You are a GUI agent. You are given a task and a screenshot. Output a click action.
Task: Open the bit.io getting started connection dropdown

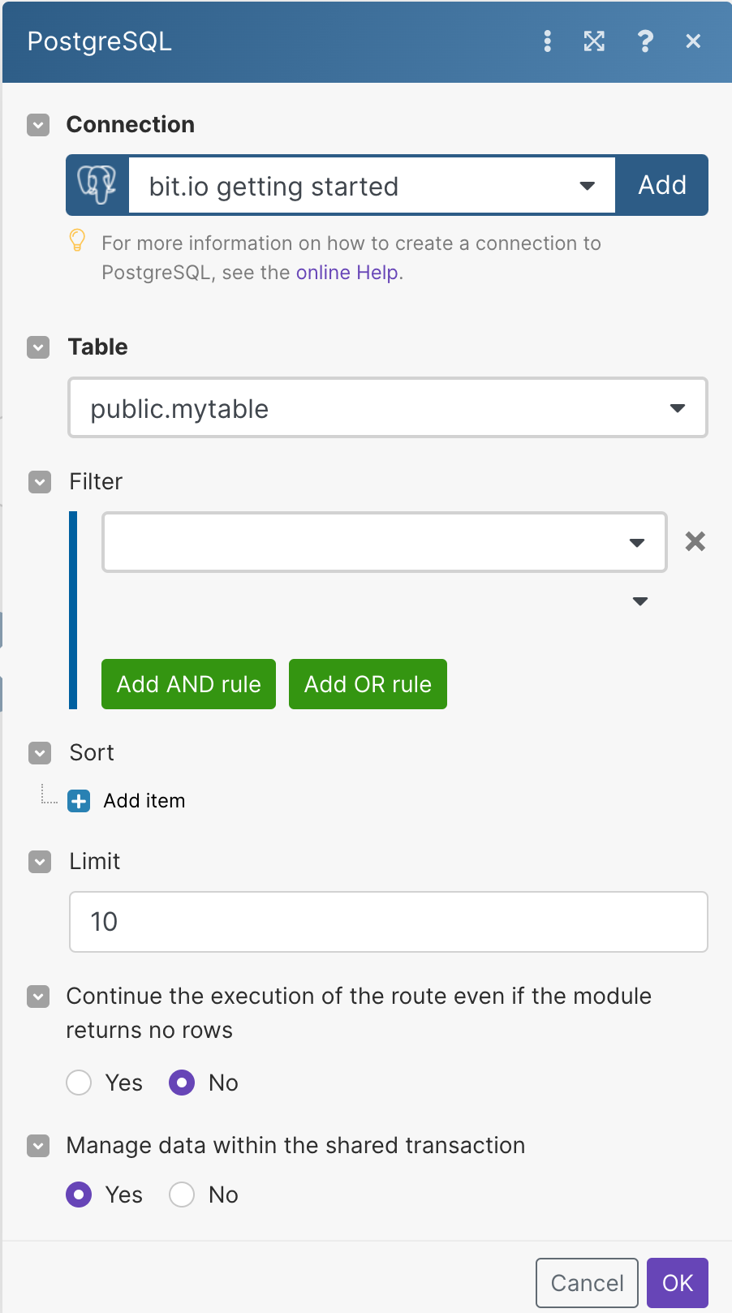pos(372,186)
